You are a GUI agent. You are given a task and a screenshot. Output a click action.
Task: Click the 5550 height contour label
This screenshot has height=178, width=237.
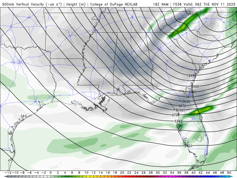coord(195,86)
